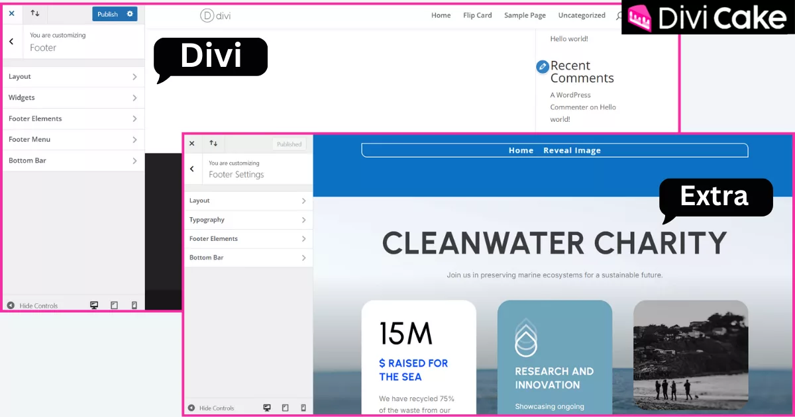Click the $ RAISED FOR THE SEA text
This screenshot has height=417, width=795.
coord(413,370)
